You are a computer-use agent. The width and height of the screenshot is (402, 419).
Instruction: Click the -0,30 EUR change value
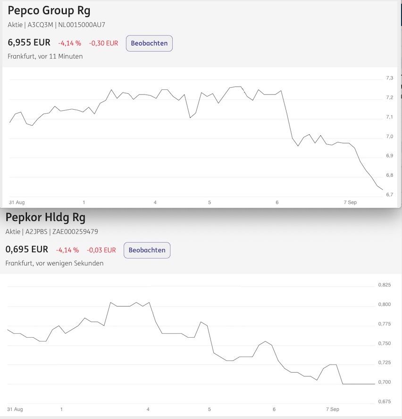(x=103, y=43)
